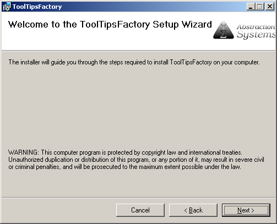Screen dimensions: 277x224
Task: Click the words Setup Wizard in the heading
Action: (x=182, y=25)
